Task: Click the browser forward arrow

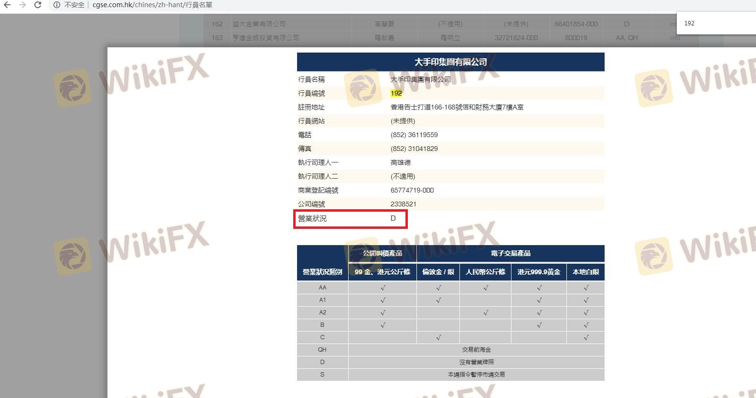Action: (x=22, y=5)
